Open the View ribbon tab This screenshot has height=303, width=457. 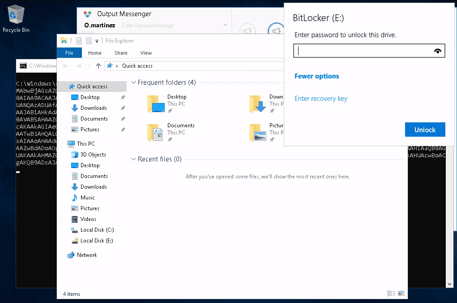point(146,53)
